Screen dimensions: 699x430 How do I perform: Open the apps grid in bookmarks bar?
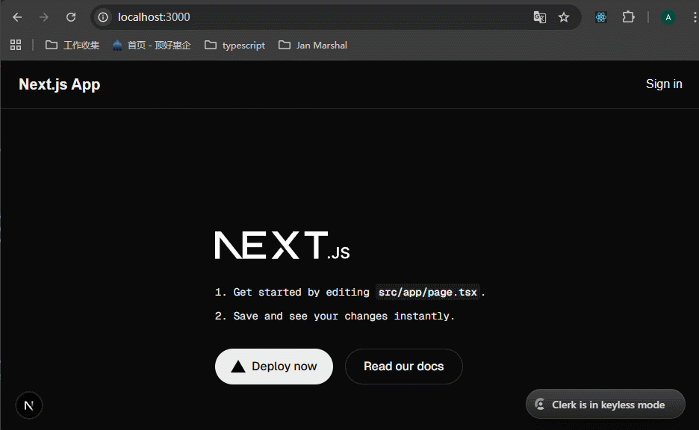(16, 45)
